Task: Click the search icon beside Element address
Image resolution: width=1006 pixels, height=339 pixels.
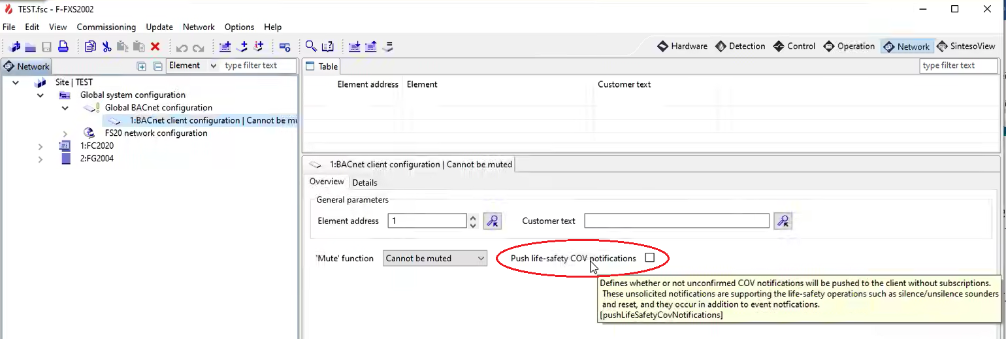Action: click(x=493, y=221)
